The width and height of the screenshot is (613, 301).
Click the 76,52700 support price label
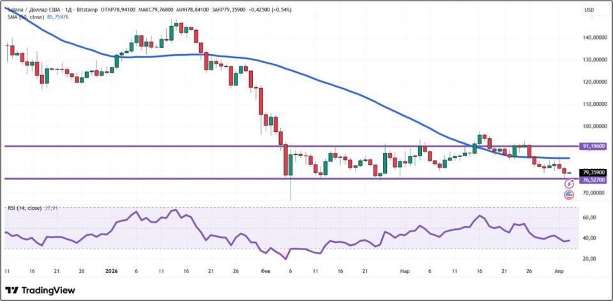click(x=592, y=180)
